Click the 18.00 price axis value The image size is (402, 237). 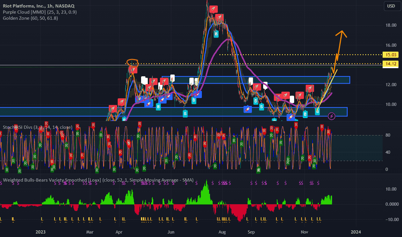pyautogui.click(x=391, y=25)
